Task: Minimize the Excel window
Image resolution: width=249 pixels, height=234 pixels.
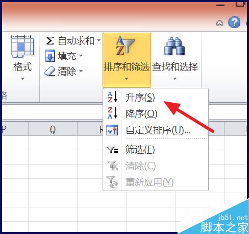Action: click(220, 5)
